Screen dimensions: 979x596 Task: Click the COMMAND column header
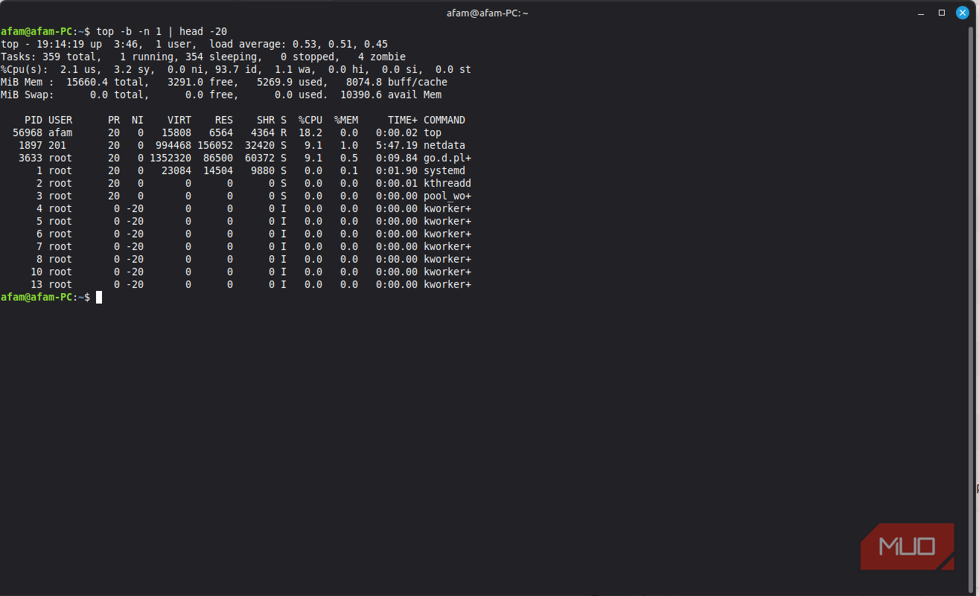pyautogui.click(x=444, y=120)
